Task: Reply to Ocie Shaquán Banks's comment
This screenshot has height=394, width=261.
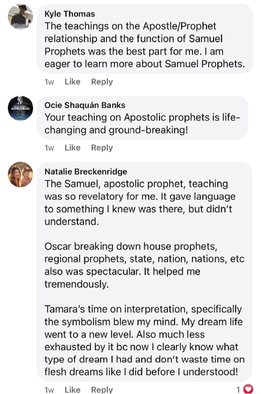Action: [x=102, y=148]
